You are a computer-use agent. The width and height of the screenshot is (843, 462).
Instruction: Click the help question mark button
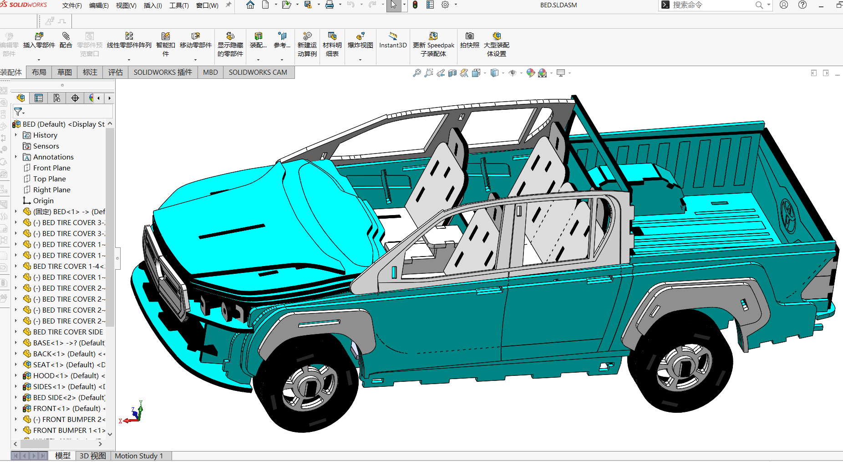click(x=802, y=5)
